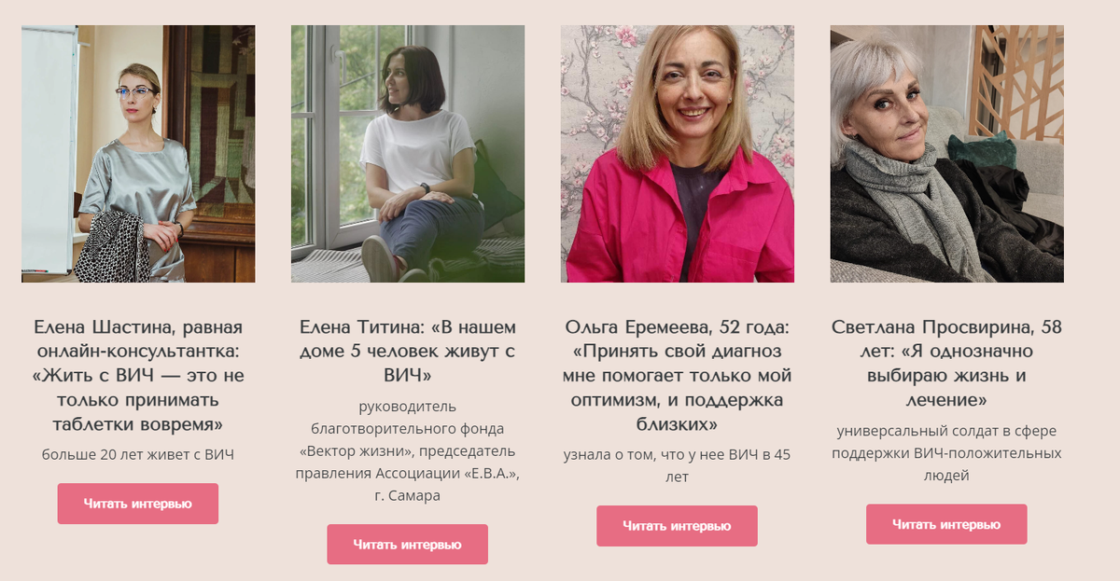Viewport: 1120px width, 581px height.
Task: Click description 'универсальный солдат в сфере поддержки'
Action: pyautogui.click(x=947, y=441)
